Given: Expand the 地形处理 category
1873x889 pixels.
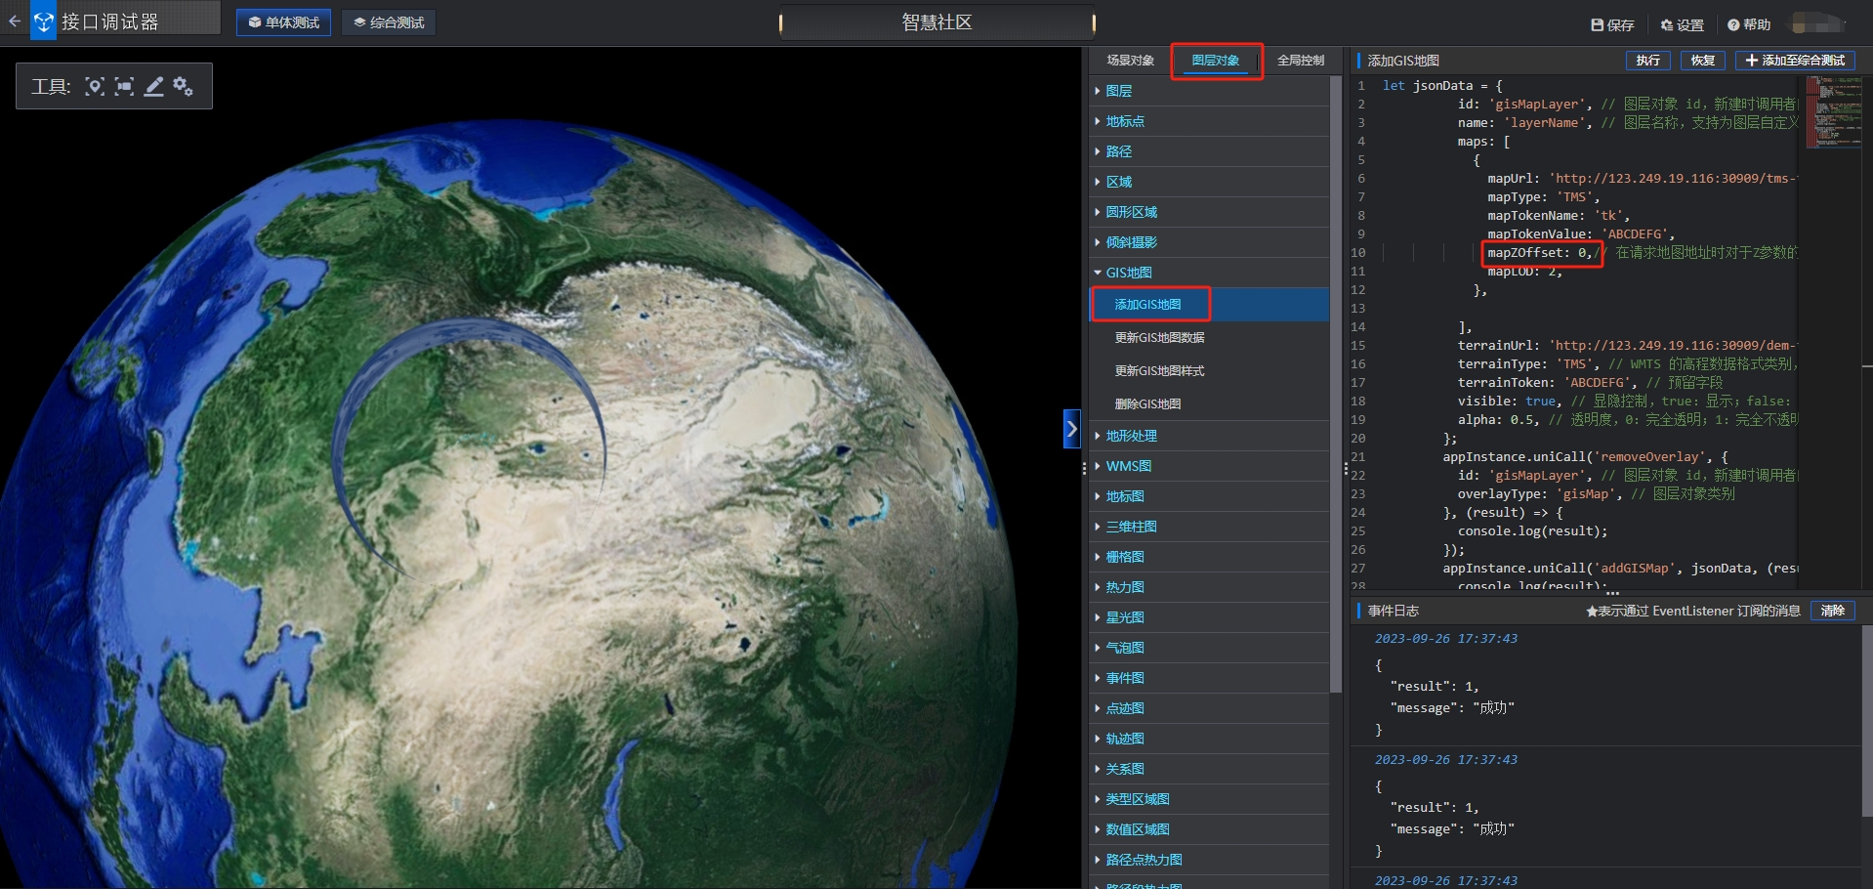Looking at the screenshot, I should 1209,436.
